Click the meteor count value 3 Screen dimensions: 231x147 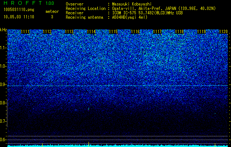52,17
